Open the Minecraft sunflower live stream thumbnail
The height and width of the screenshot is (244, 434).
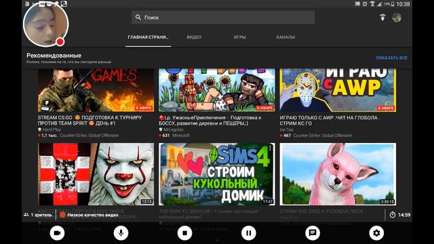pos(217,90)
